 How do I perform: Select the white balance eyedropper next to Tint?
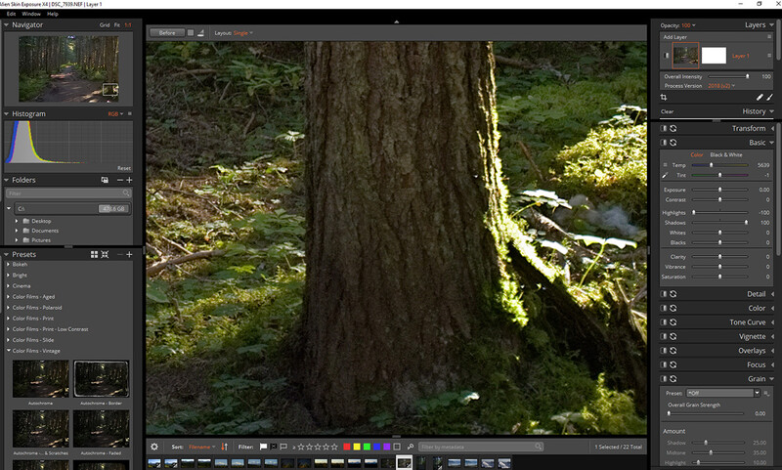(x=665, y=175)
